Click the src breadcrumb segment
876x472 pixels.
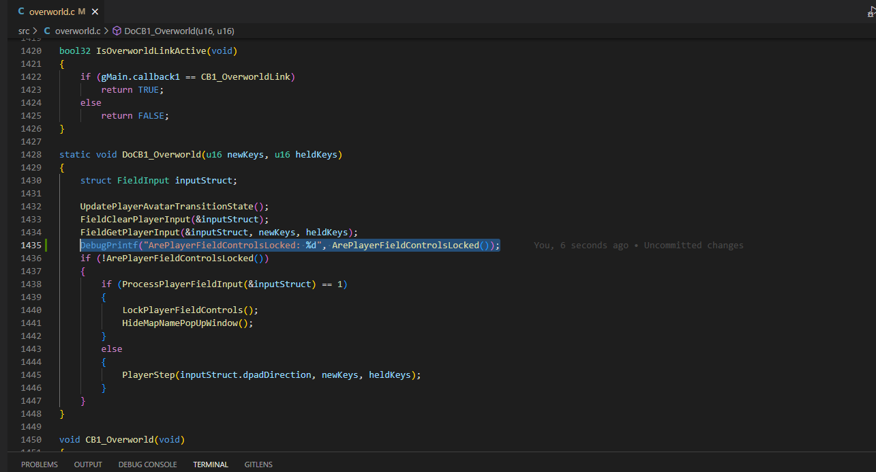pyautogui.click(x=24, y=31)
